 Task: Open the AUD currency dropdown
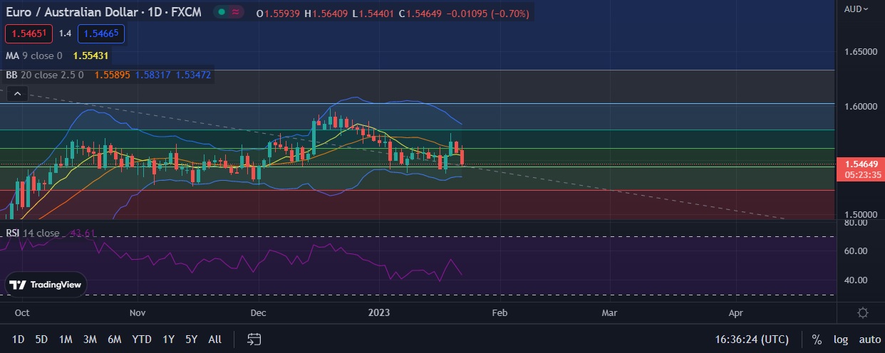tap(856, 9)
